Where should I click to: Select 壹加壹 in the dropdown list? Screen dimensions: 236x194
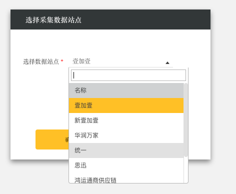126,105
